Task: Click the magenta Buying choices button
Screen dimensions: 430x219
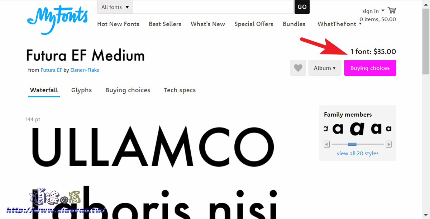Action: 370,68
